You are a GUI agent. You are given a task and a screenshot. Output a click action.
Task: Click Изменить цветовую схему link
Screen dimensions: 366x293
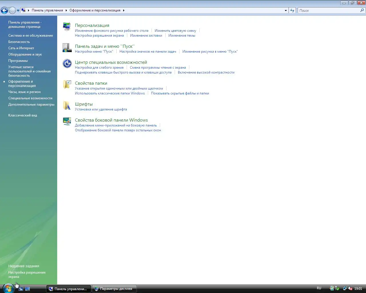(x=175, y=31)
